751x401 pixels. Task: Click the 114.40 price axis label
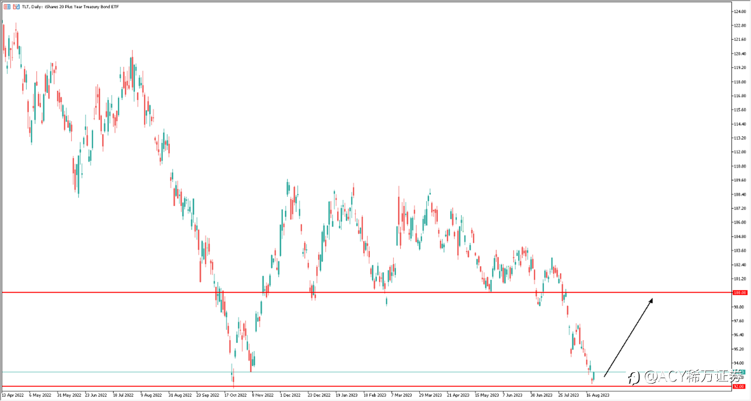[740, 124]
